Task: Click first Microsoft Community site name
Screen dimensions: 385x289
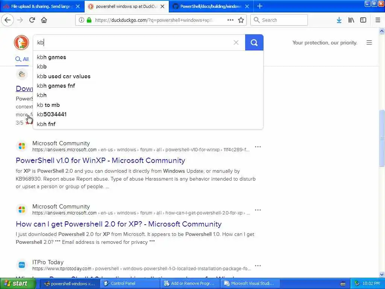Action: coord(61,143)
